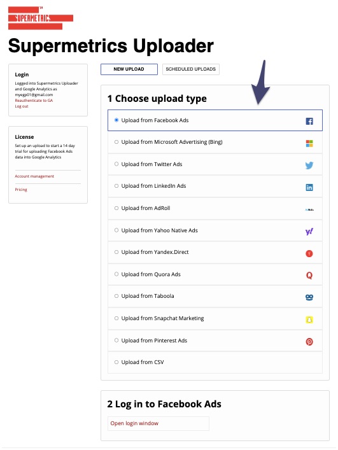338x450 pixels.
Task: Click the Open login window link
Action: point(134,423)
